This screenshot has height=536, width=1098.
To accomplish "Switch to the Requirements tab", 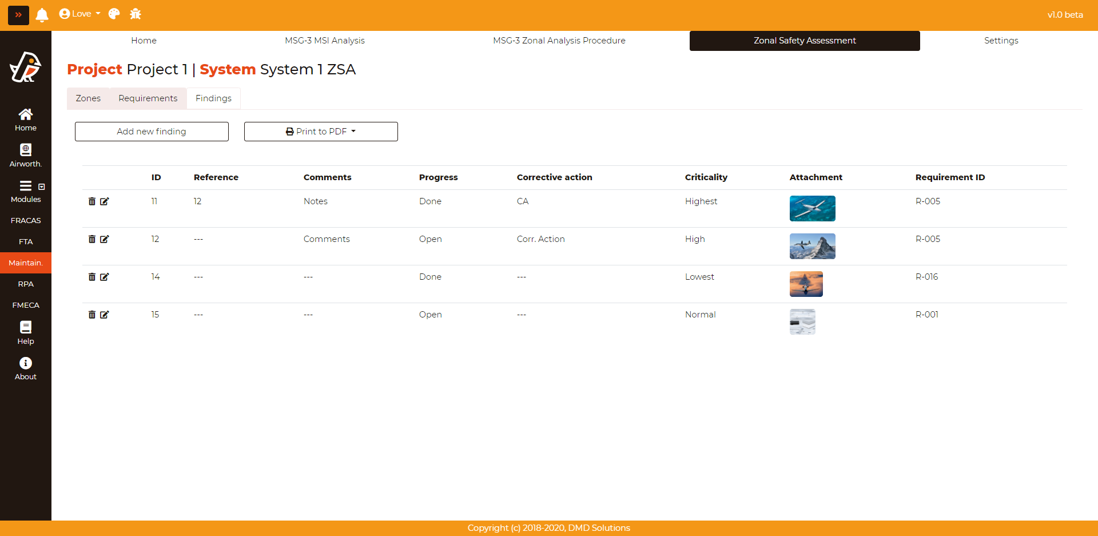I will (148, 98).
